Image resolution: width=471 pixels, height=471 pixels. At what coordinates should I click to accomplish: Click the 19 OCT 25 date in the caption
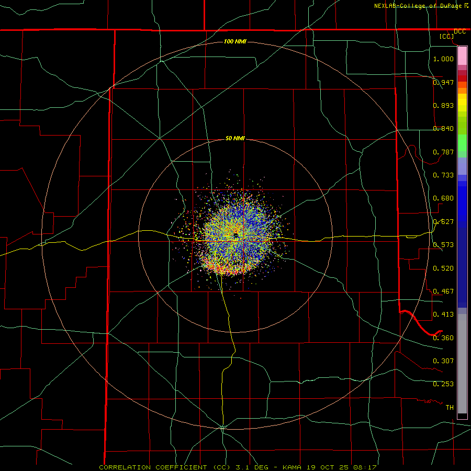(327, 467)
